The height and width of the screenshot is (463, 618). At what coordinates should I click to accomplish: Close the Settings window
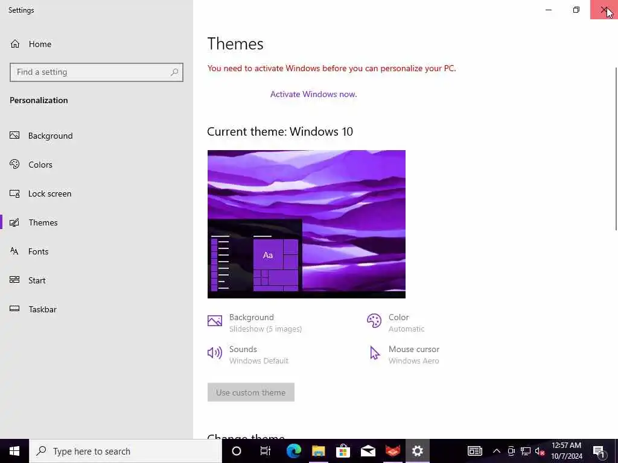(604, 10)
